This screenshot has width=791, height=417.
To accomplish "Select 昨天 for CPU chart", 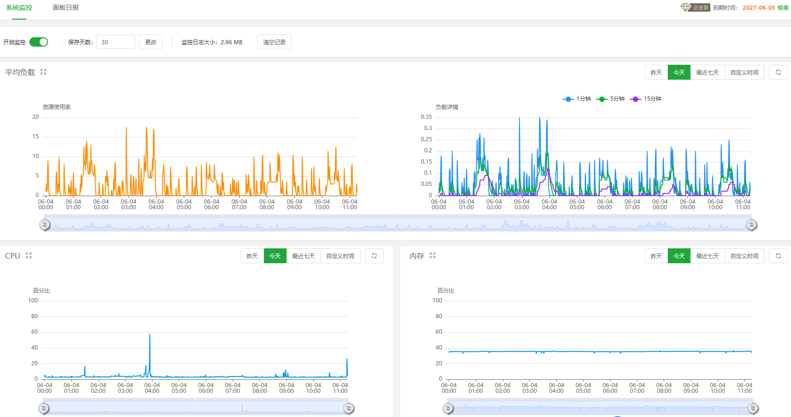I will (252, 256).
